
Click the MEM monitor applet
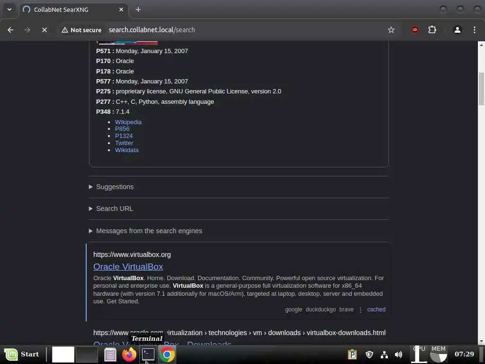[x=439, y=355]
